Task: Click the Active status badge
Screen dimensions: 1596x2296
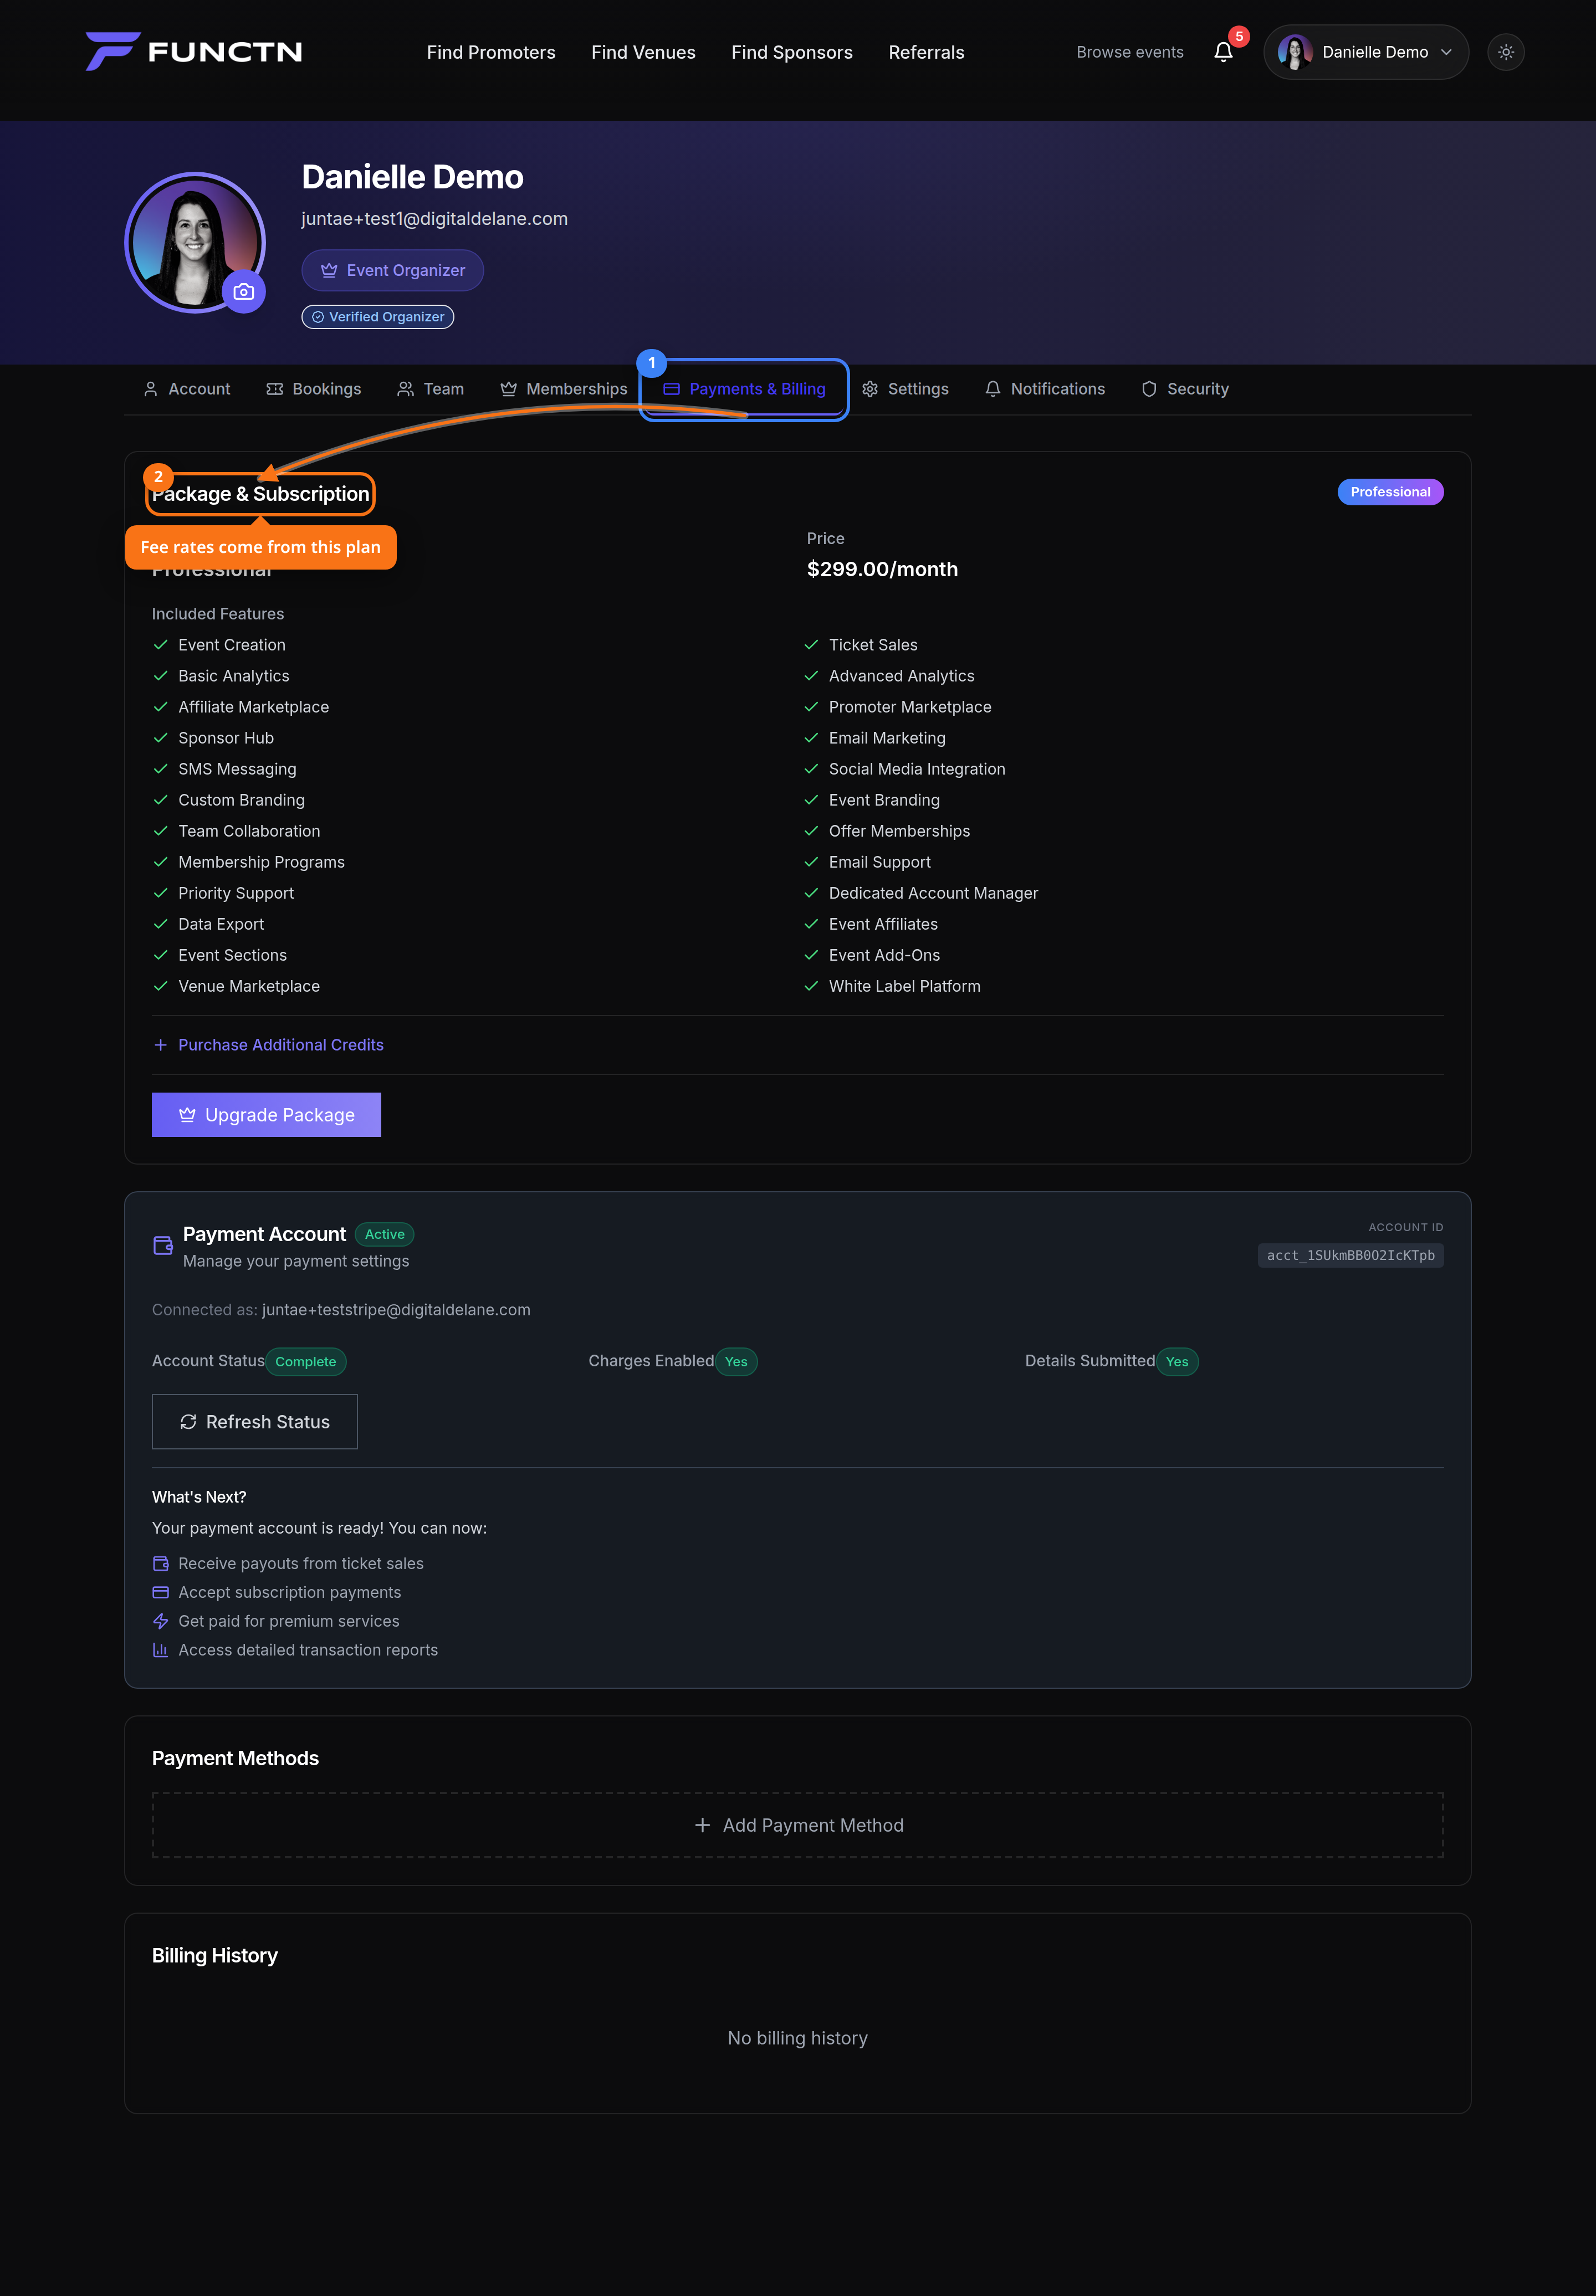Action: coord(384,1234)
